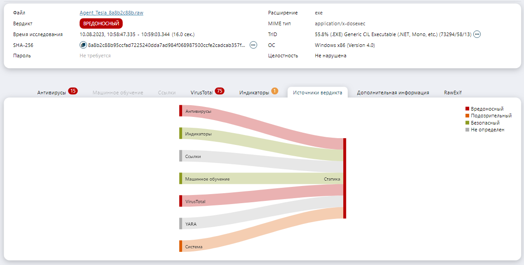Select the gray YARA node bar in the diagram
The height and width of the screenshot is (265, 524).
pos(181,223)
